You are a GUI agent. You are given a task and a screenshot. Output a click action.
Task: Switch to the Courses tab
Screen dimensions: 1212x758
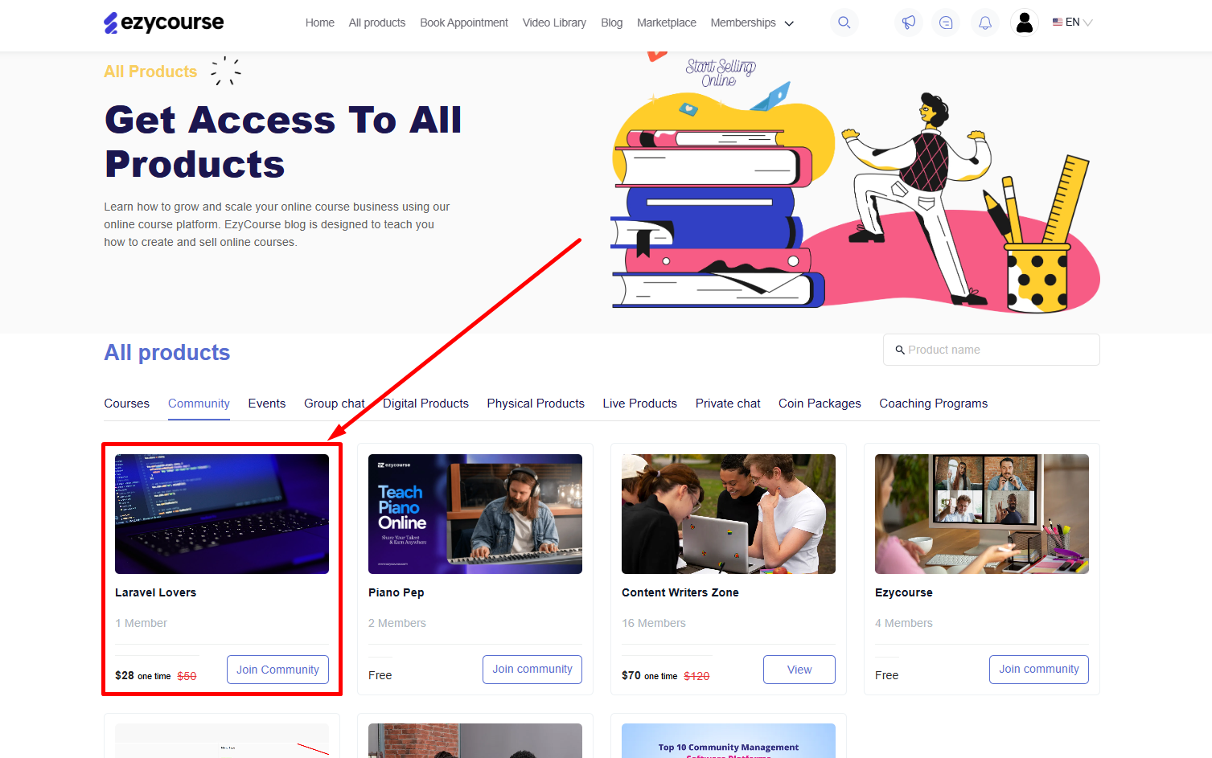tap(126, 404)
